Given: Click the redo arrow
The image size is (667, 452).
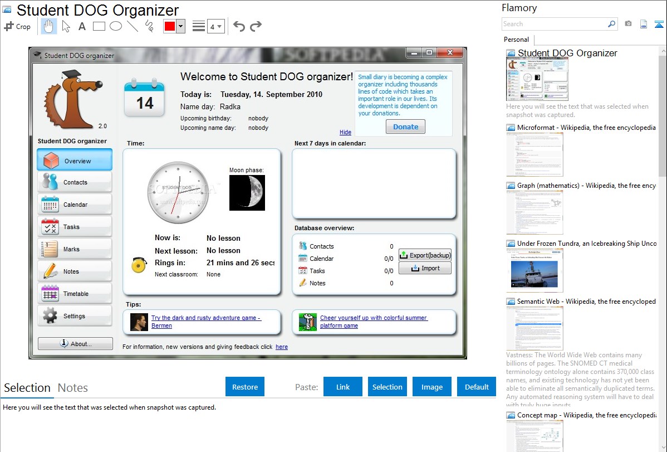Looking at the screenshot, I should 256,26.
